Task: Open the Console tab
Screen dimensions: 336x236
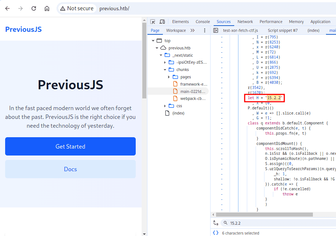Action: coord(202,22)
